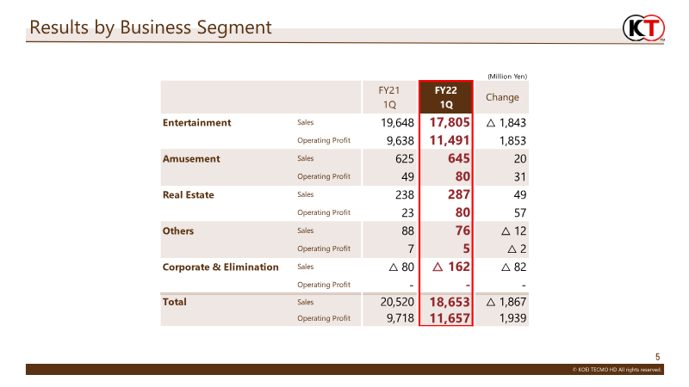Click the Total row label

(175, 302)
